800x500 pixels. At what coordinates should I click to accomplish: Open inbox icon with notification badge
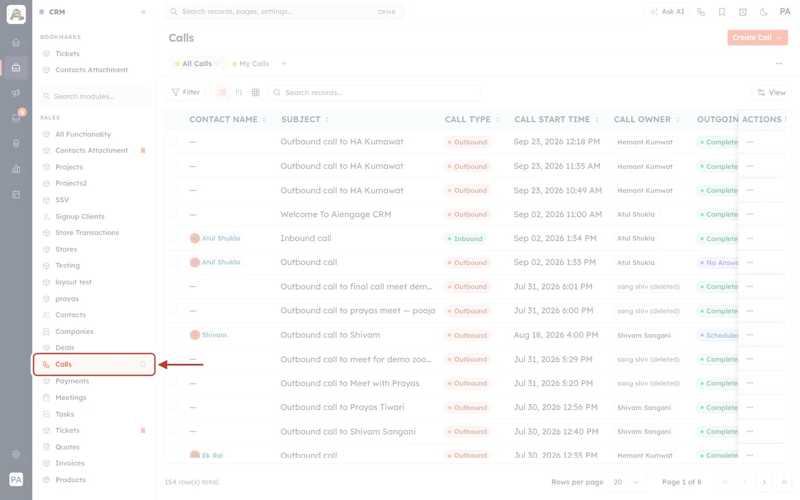click(x=16, y=118)
